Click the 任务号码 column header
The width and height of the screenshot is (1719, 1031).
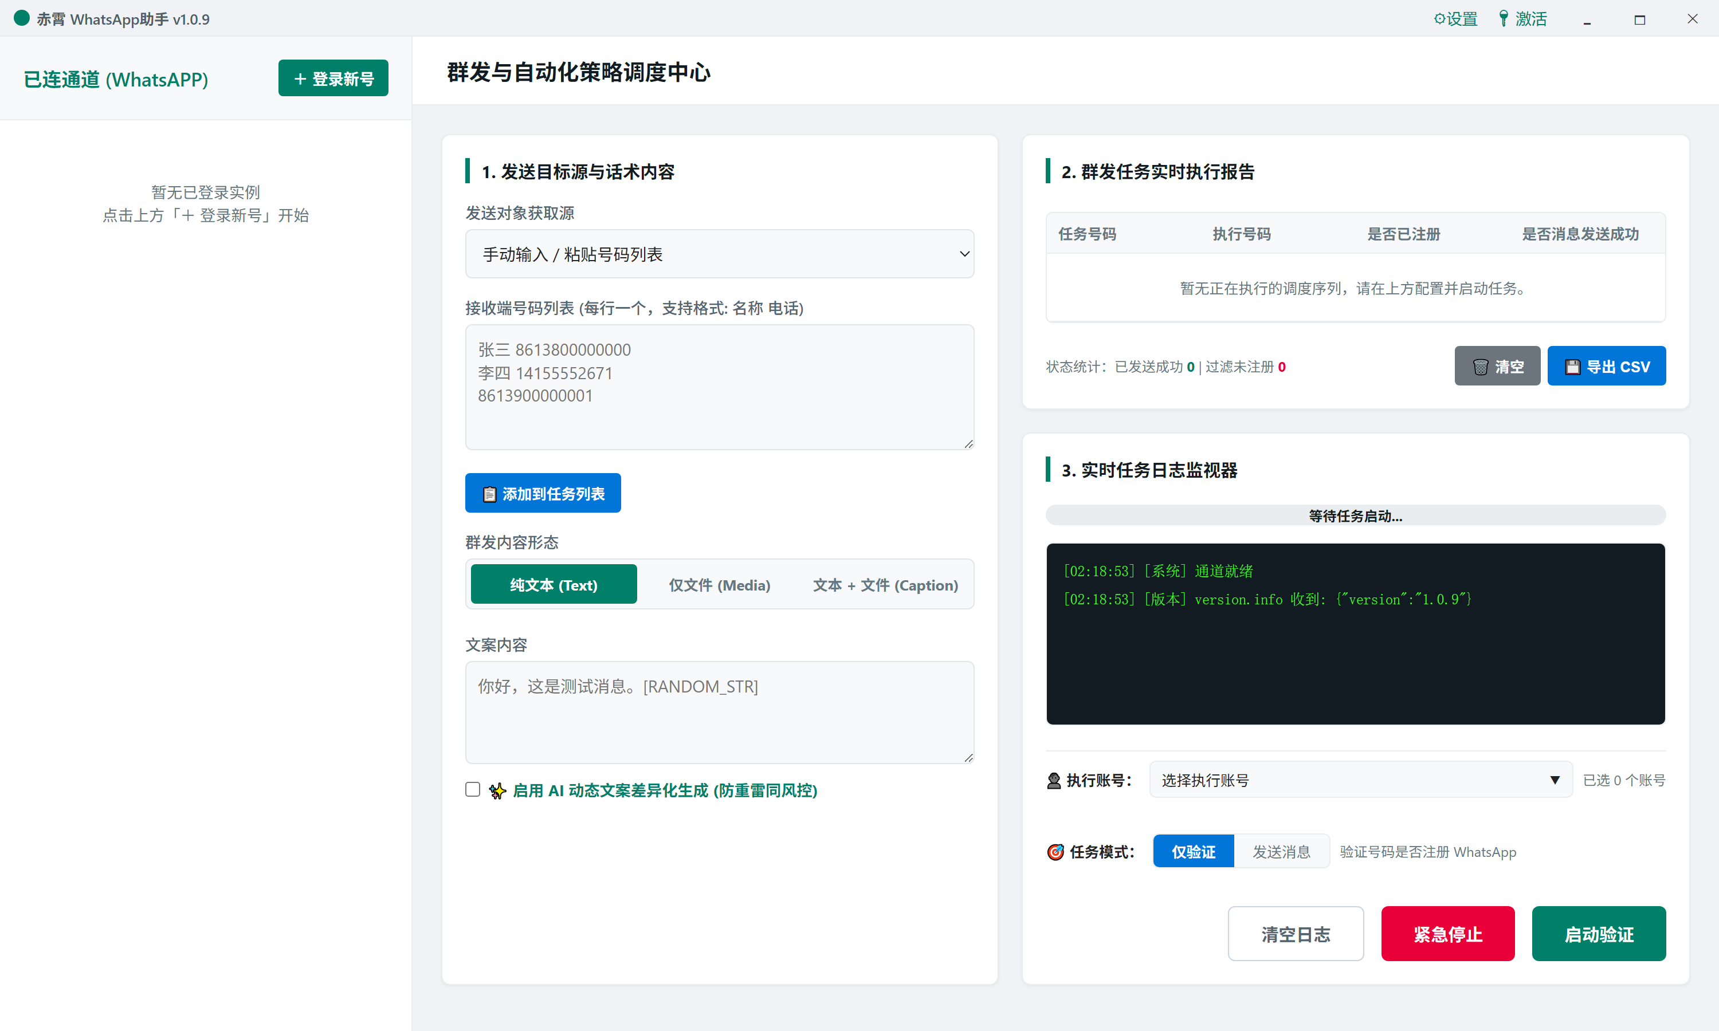pyautogui.click(x=1088, y=234)
